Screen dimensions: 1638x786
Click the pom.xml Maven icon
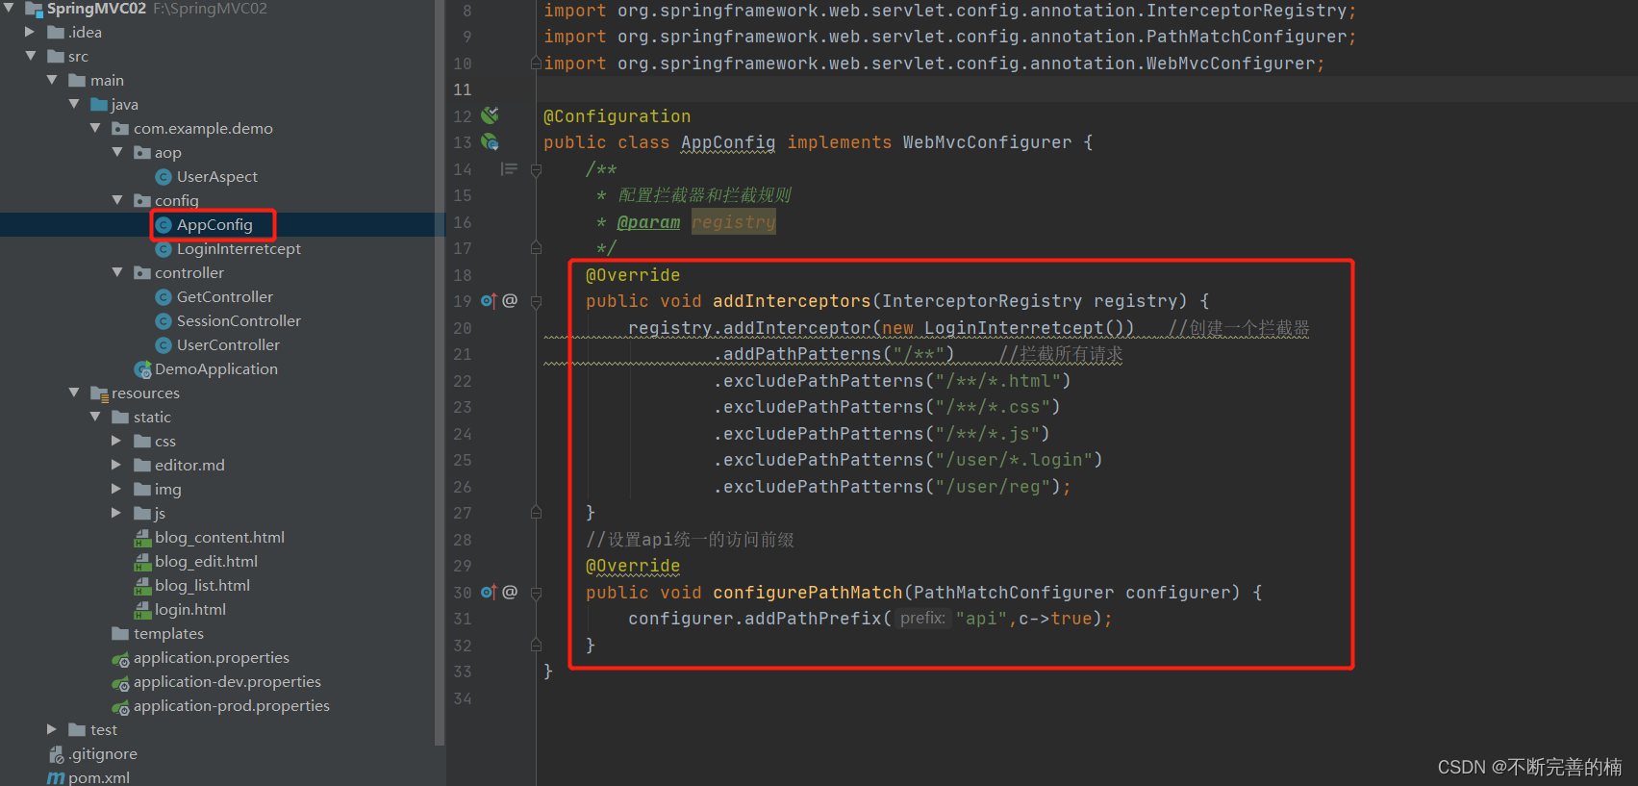(56, 777)
